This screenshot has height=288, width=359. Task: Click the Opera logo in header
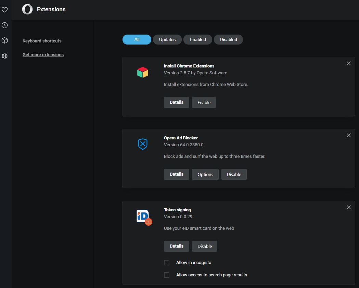pyautogui.click(x=27, y=9)
